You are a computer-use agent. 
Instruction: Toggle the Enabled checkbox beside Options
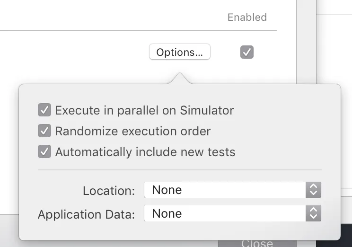point(246,52)
